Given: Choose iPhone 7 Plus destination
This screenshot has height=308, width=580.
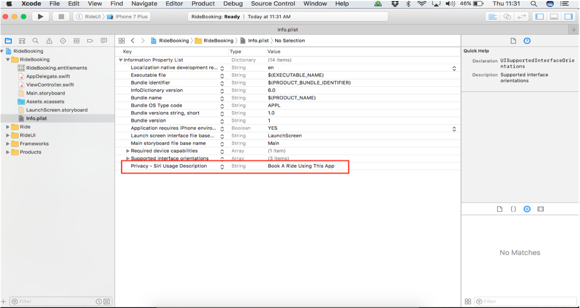Looking at the screenshot, I should coord(127,17).
